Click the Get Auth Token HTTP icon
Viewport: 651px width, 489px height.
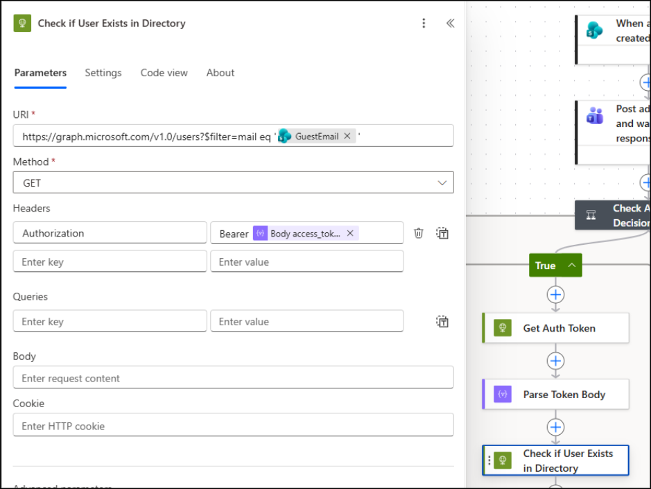[503, 328]
